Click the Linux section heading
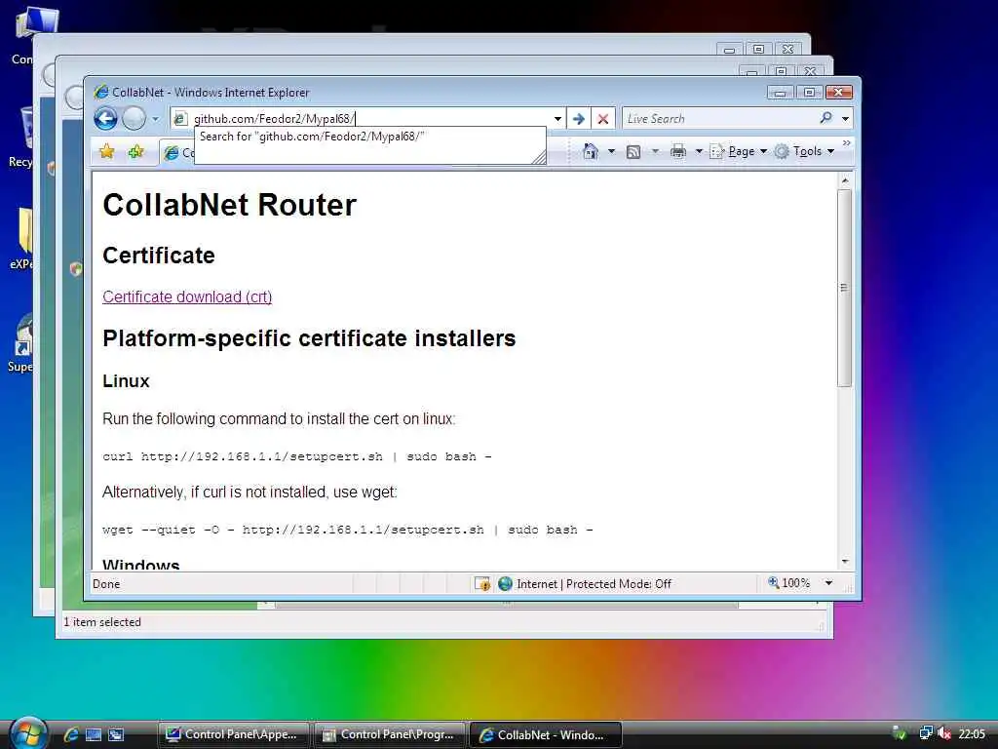998x749 pixels. (x=126, y=381)
